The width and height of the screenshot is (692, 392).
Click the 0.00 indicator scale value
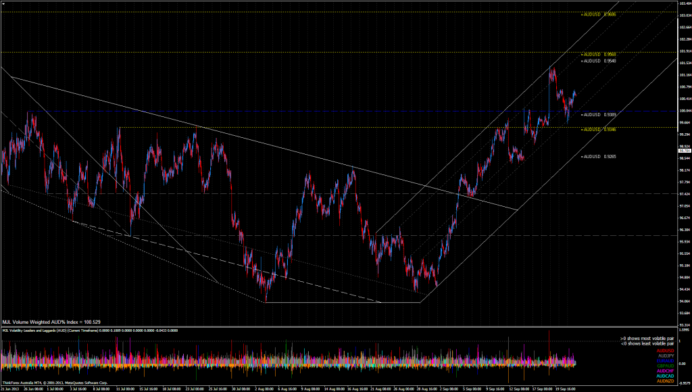[683, 364]
